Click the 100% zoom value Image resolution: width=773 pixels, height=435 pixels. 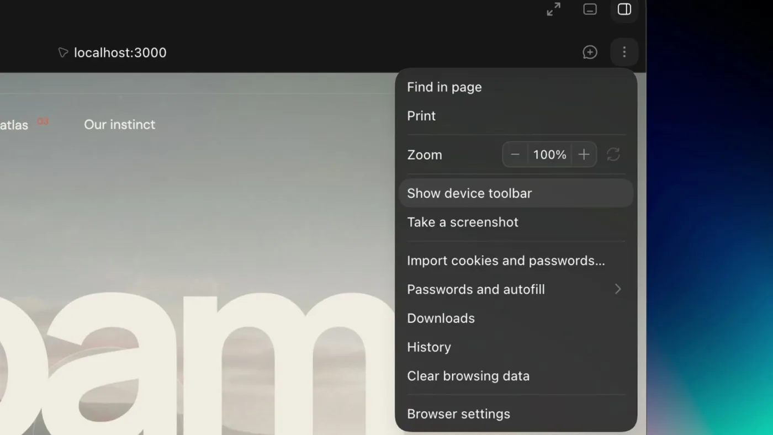pyautogui.click(x=550, y=155)
